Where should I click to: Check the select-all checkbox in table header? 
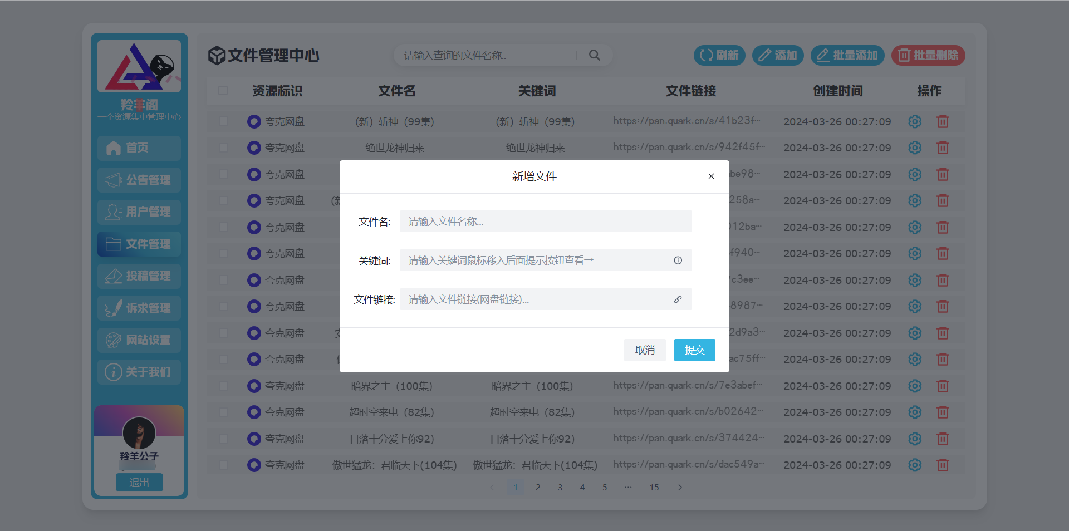(x=223, y=91)
